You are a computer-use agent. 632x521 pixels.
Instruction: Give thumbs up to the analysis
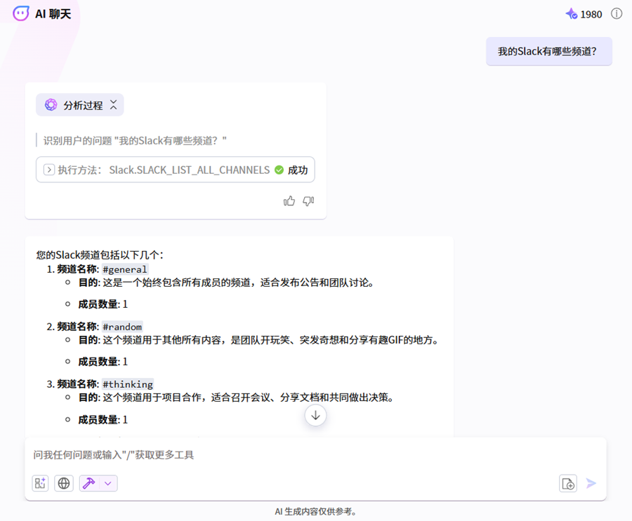pos(289,201)
